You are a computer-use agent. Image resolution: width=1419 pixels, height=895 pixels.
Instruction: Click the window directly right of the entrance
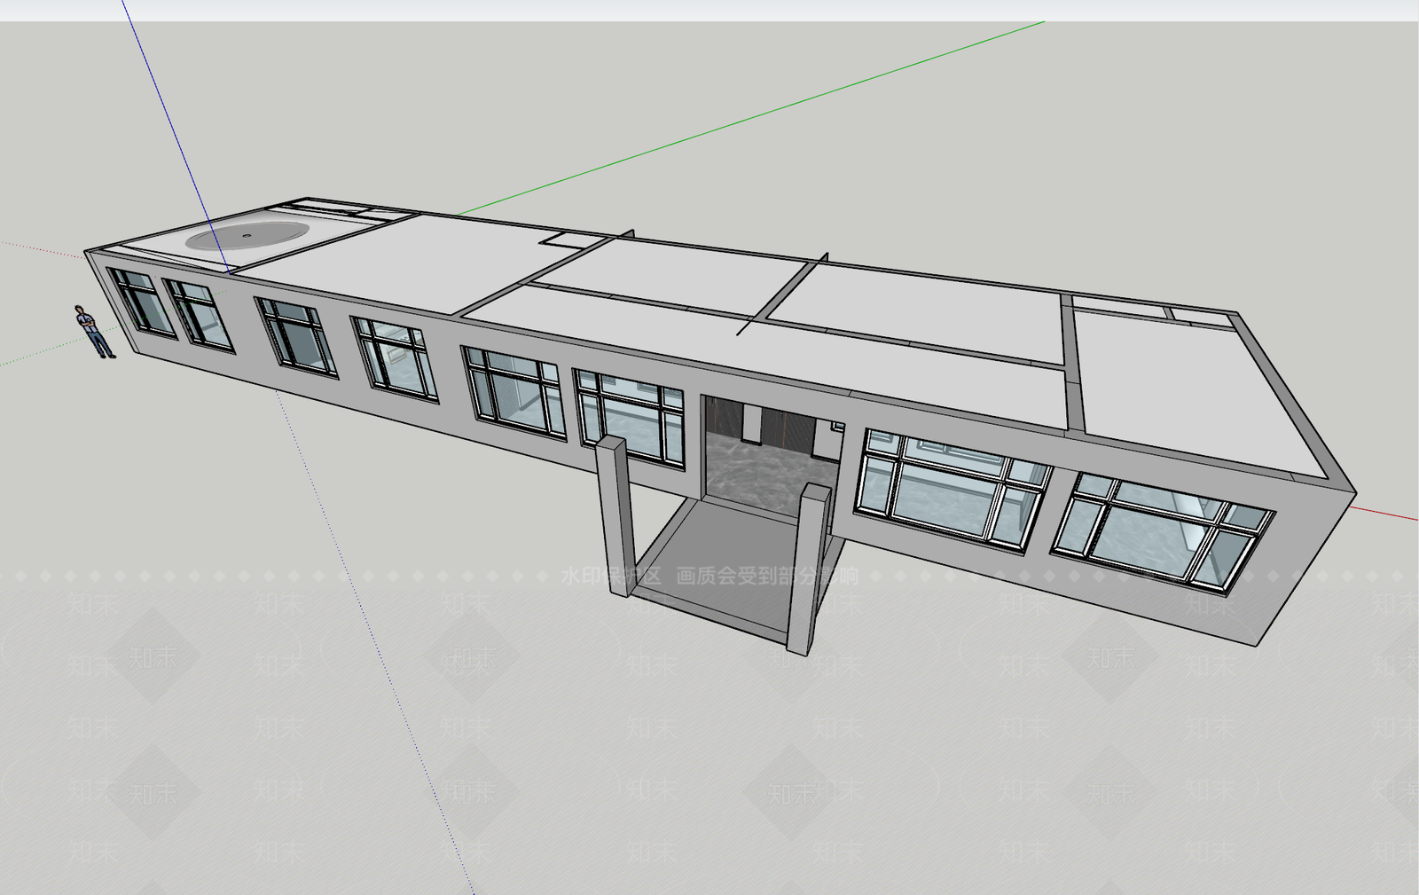click(952, 491)
